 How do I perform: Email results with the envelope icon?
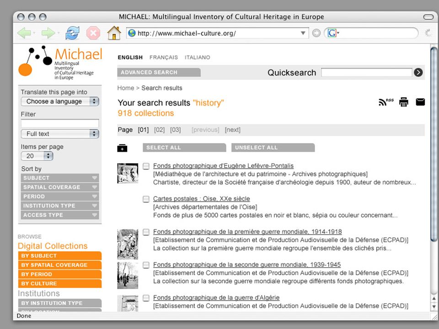click(420, 102)
